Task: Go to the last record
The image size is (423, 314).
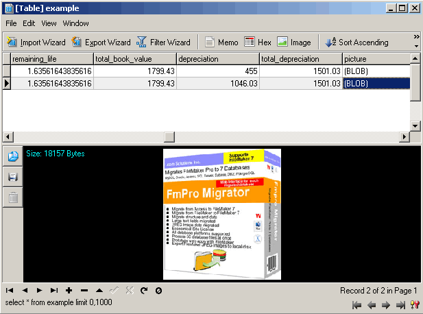Action: (x=54, y=290)
